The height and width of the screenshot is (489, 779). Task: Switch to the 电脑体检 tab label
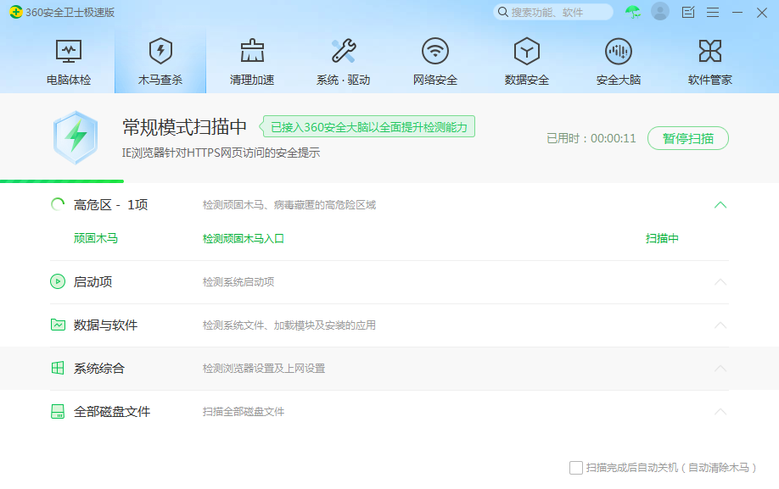[69, 80]
